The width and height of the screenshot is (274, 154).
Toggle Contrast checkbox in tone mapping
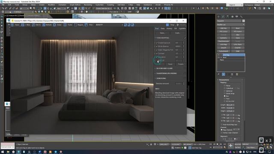click(157, 53)
